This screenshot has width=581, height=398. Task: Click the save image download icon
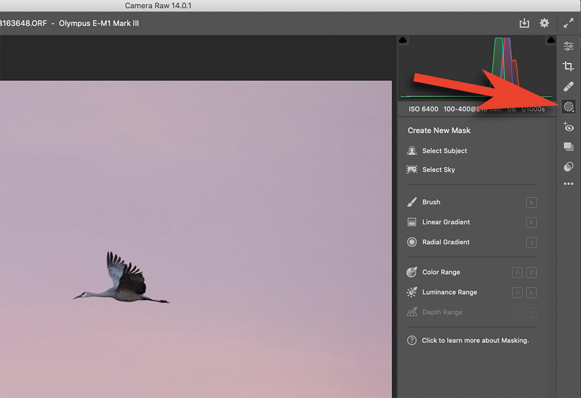point(524,23)
